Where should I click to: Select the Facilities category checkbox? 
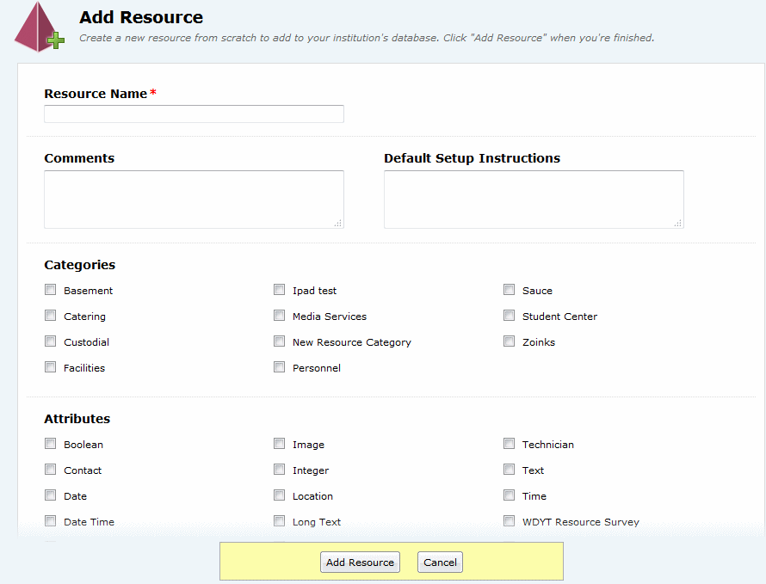click(51, 367)
